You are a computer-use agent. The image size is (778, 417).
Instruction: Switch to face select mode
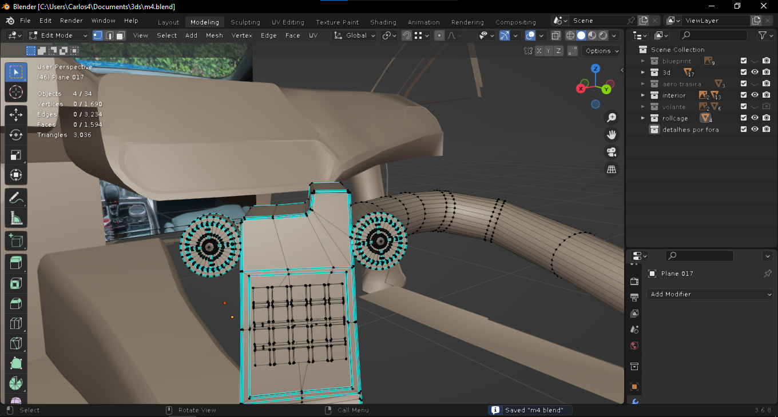[120, 35]
